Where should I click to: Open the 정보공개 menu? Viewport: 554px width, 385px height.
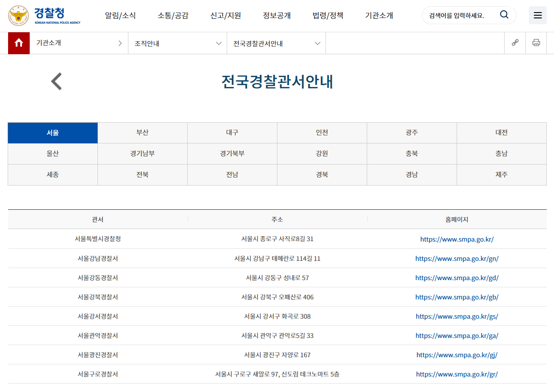(276, 15)
